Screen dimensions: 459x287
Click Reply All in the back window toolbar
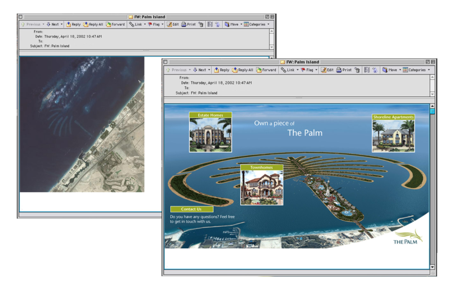coord(93,24)
